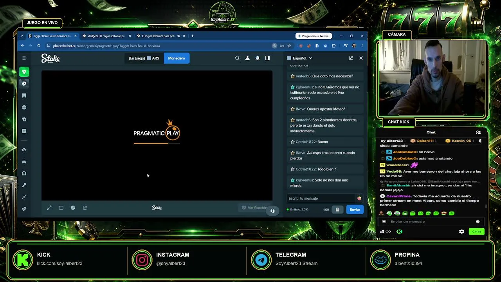Open Kick chat users list icon
The height and width of the screenshot is (282, 501).
tap(478, 132)
